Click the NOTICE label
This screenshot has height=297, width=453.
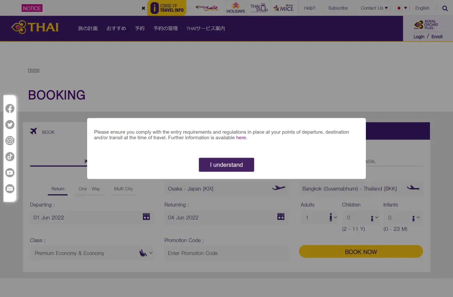(32, 8)
